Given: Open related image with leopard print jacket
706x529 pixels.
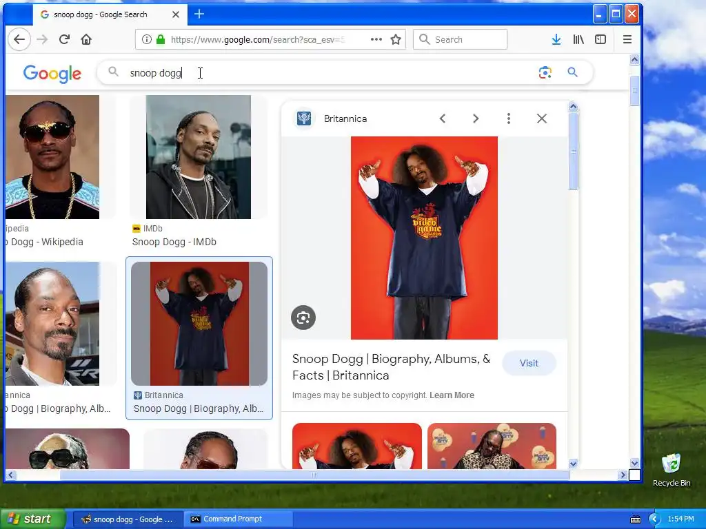Looking at the screenshot, I should [x=492, y=446].
